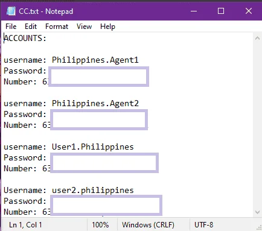Image resolution: width=262 pixels, height=231 pixels.
Task: Click Password: label under User1.Philippines
Action: [25, 157]
